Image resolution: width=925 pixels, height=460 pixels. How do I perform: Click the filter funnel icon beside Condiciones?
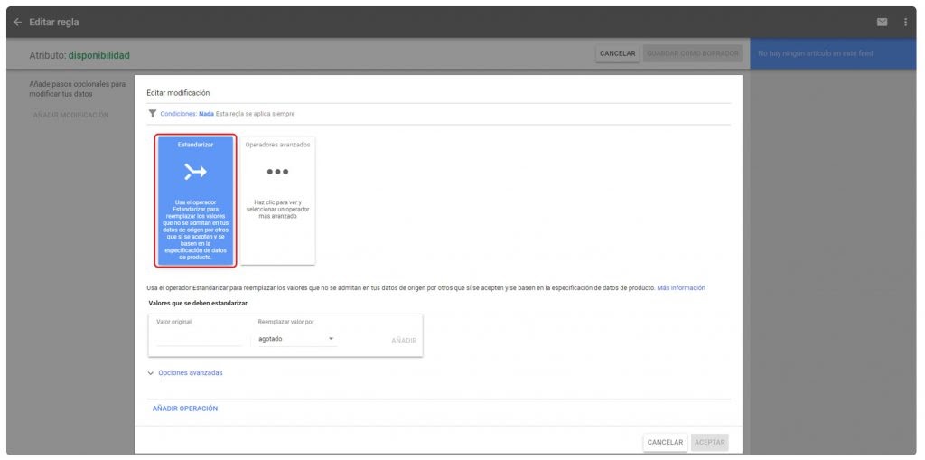tap(153, 114)
